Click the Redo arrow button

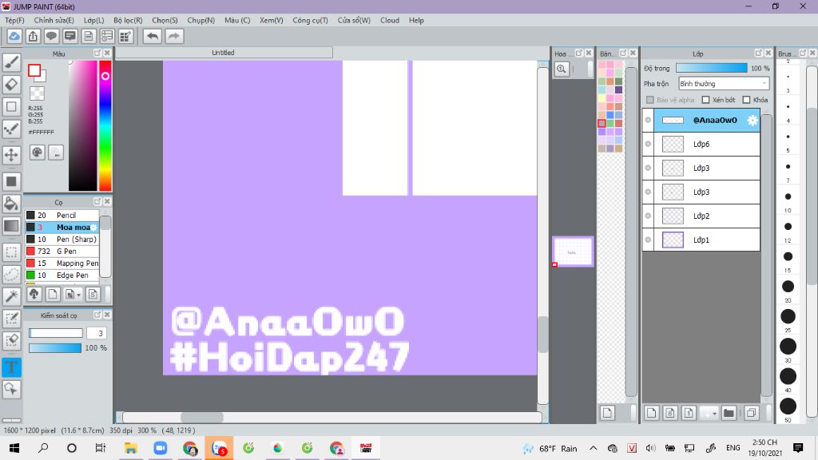click(174, 36)
